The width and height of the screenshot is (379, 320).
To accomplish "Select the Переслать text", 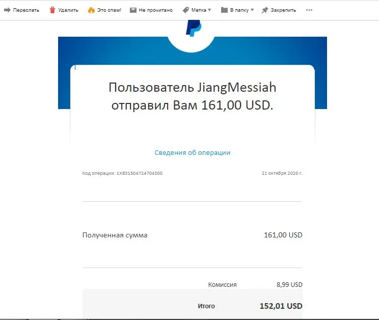I will click(26, 10).
